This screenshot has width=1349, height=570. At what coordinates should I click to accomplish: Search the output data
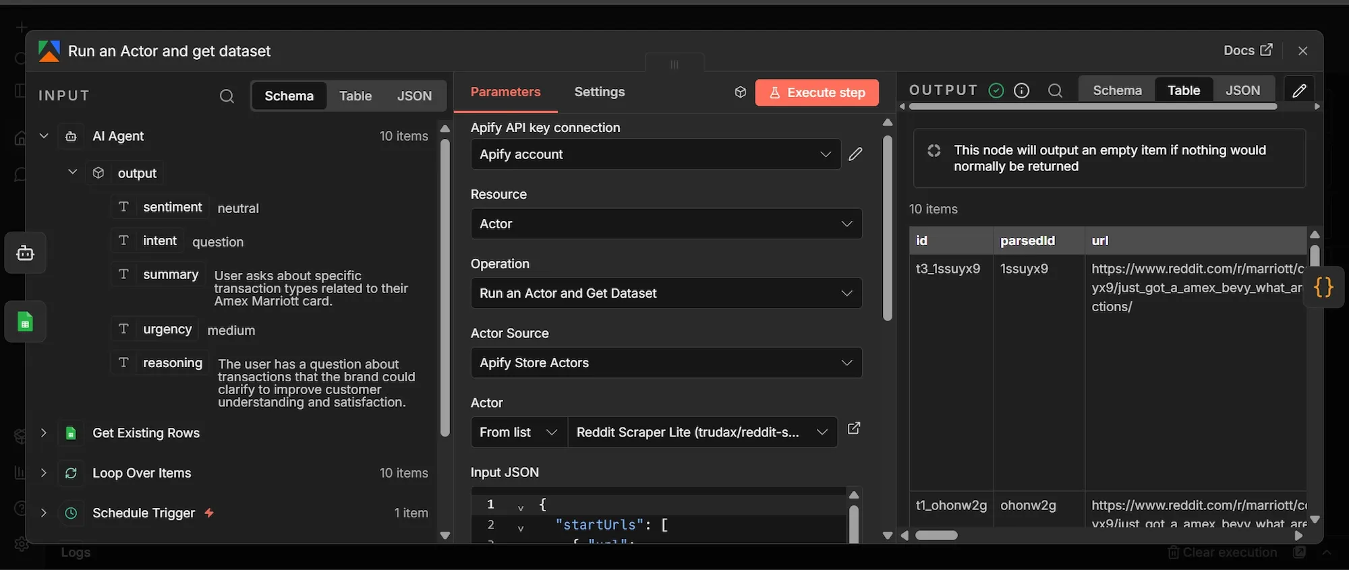pos(1056,90)
